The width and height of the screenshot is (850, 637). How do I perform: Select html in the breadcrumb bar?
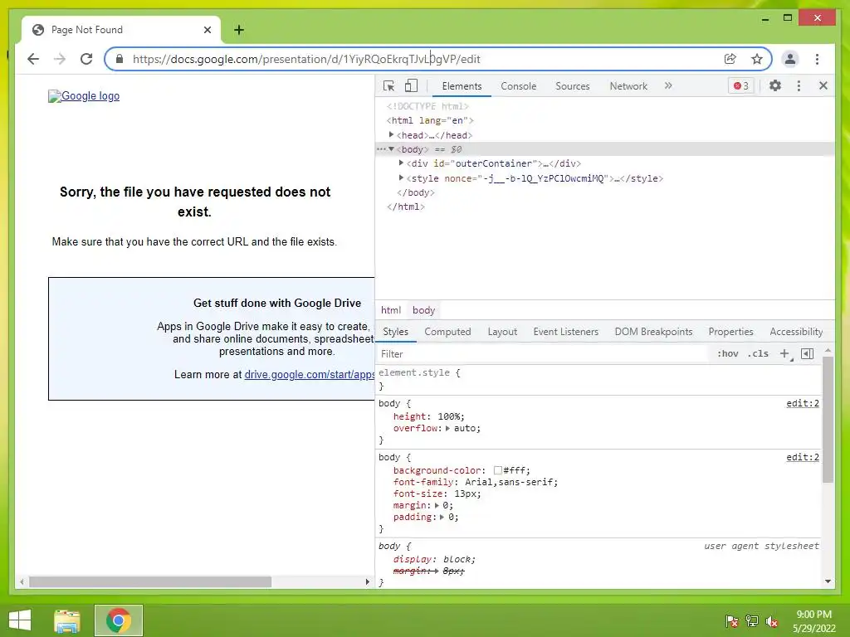391,310
